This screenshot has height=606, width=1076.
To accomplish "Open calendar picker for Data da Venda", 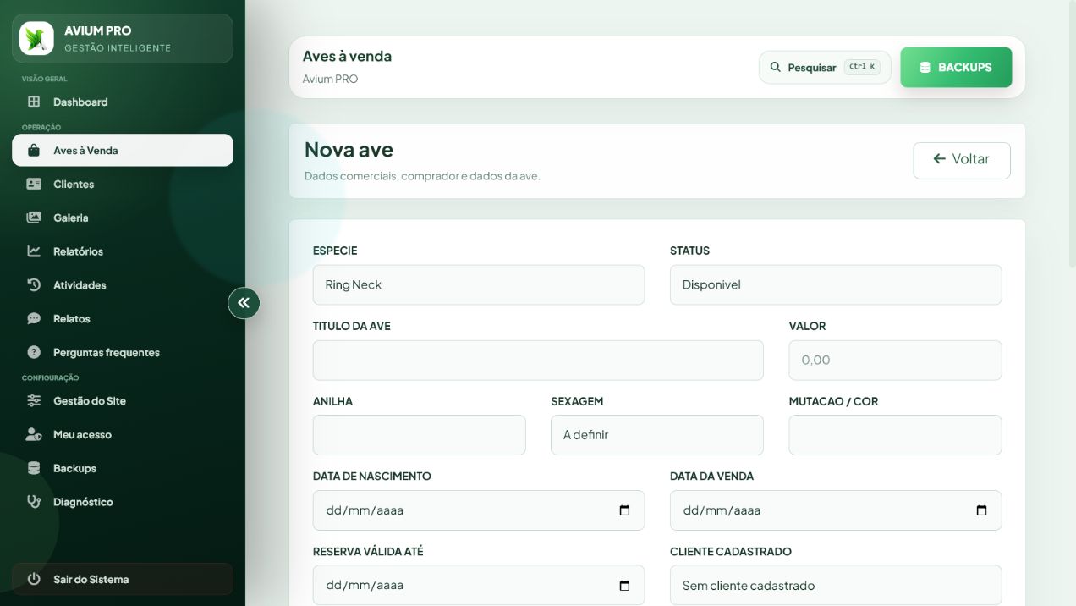I will (981, 510).
